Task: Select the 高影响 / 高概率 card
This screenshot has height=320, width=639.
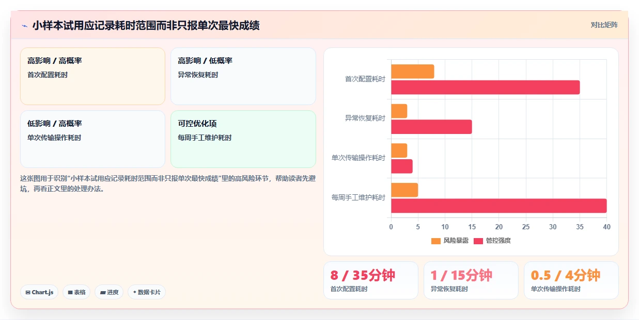Action: tap(92, 76)
